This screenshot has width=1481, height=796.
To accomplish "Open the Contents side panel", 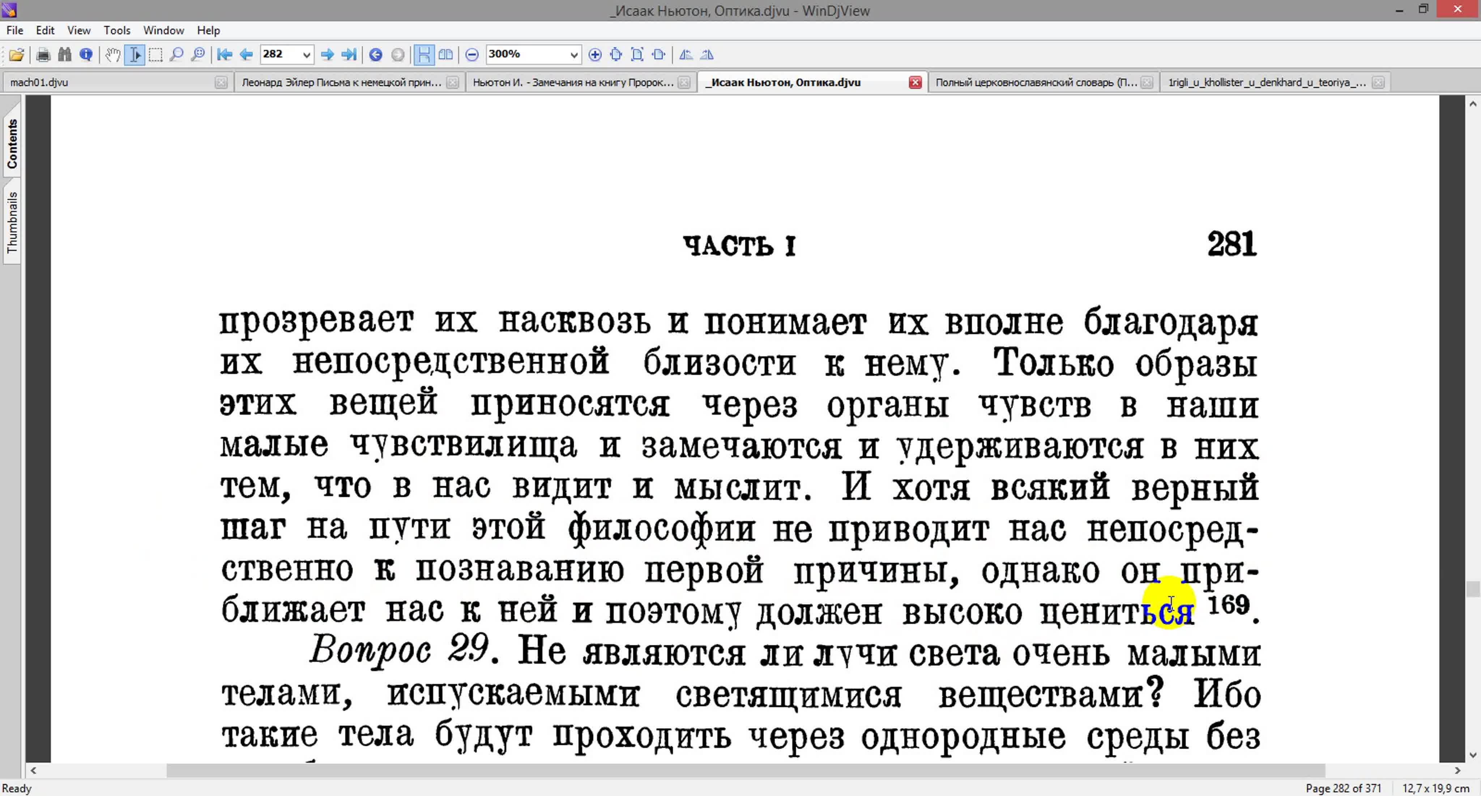I will click(12, 144).
